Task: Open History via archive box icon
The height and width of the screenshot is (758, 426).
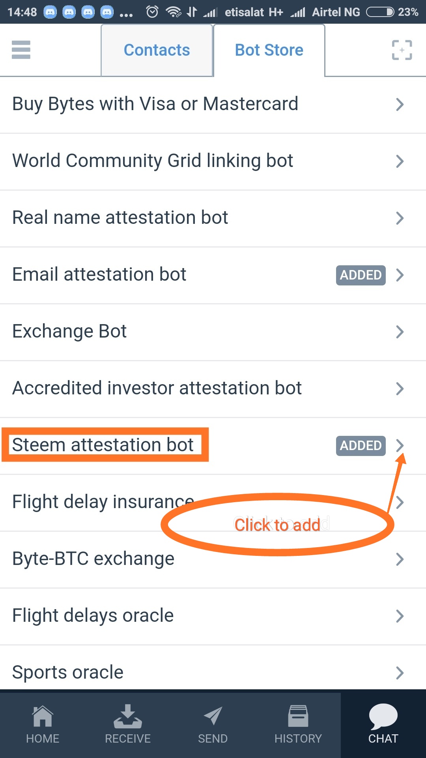Action: point(298,716)
